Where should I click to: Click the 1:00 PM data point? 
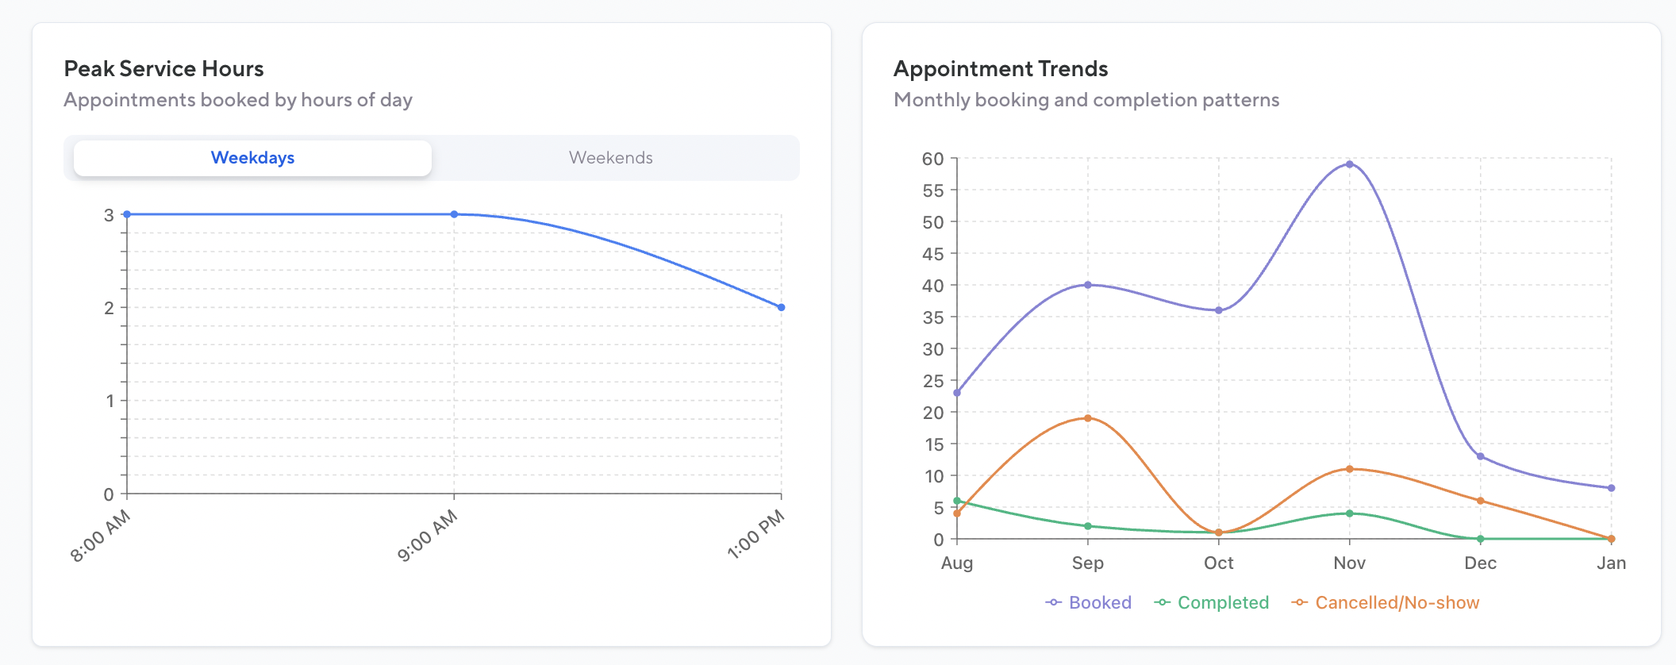782,307
